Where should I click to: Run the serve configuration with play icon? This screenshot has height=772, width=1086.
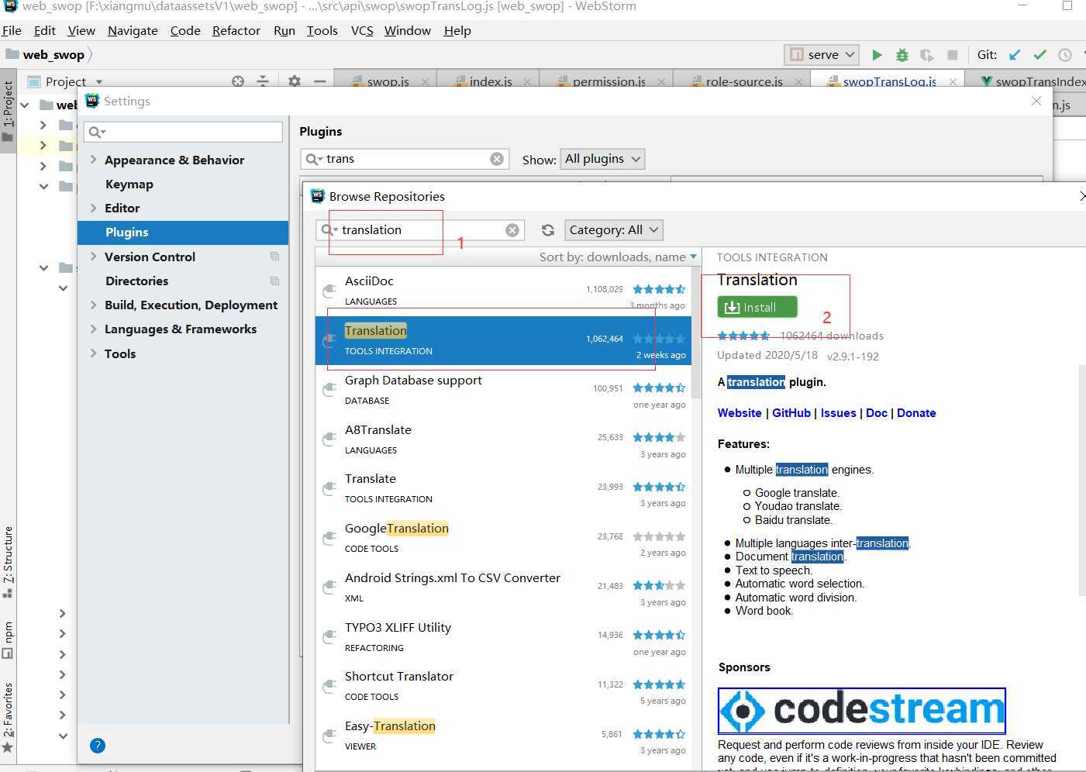click(x=877, y=55)
